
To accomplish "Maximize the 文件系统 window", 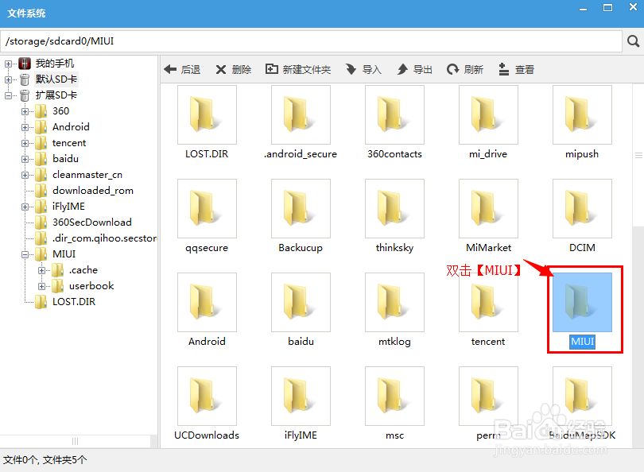I will click(608, 8).
